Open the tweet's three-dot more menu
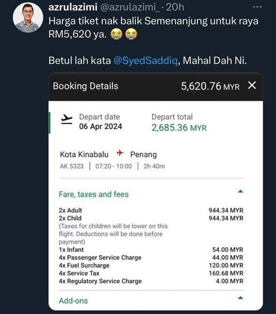Image resolution: width=276 pixels, height=314 pixels. [x=257, y=7]
